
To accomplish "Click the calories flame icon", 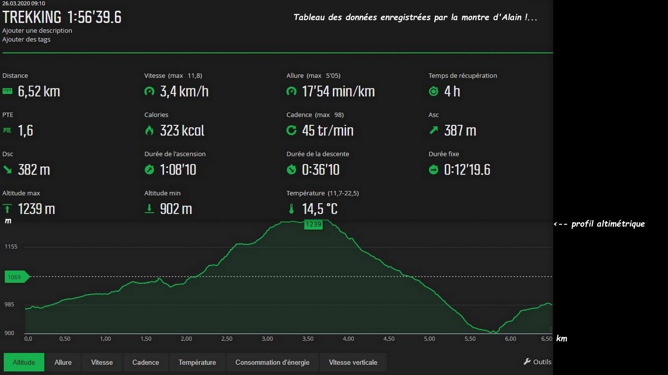I will [149, 130].
